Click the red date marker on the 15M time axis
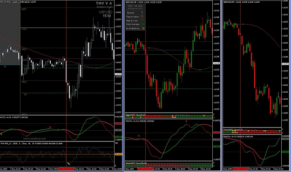The width and height of the screenshot is (291, 172). (66, 169)
